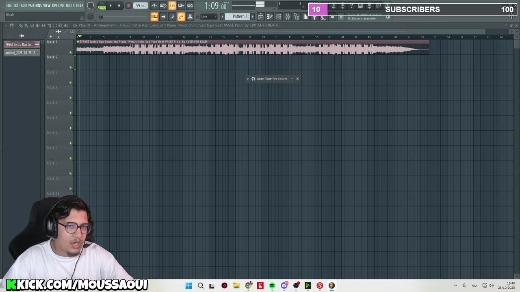The image size is (520, 292).
Task: Select the playlist Paint brush tool
Action: click(26, 25)
